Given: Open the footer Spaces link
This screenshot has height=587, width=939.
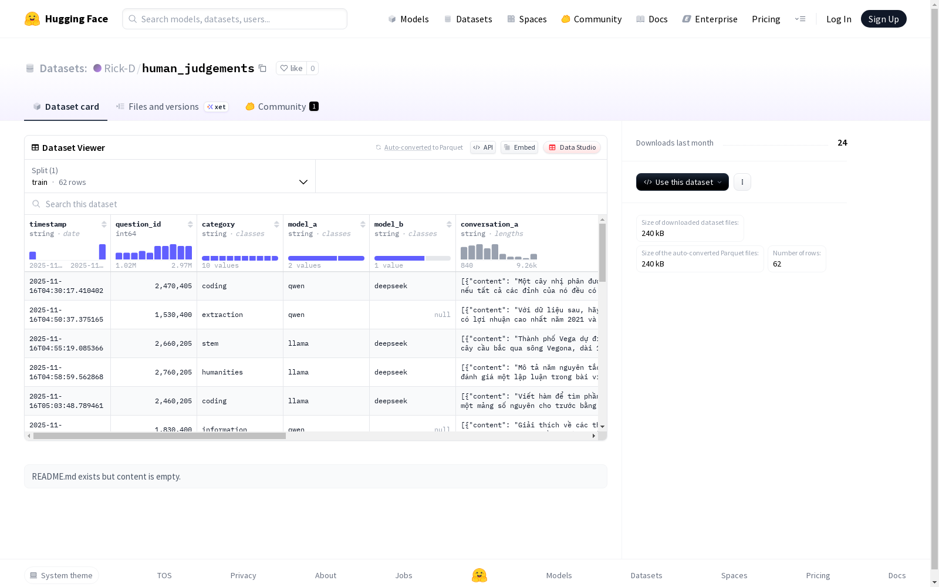Looking at the screenshot, I should click(734, 575).
